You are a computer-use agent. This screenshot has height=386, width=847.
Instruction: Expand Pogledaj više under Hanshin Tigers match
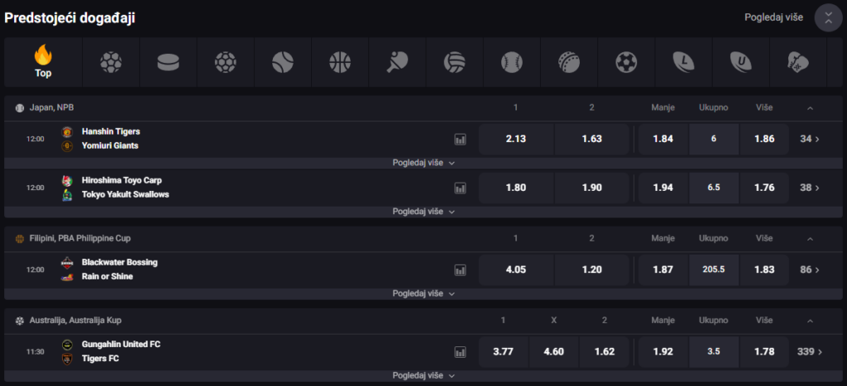tap(423, 163)
